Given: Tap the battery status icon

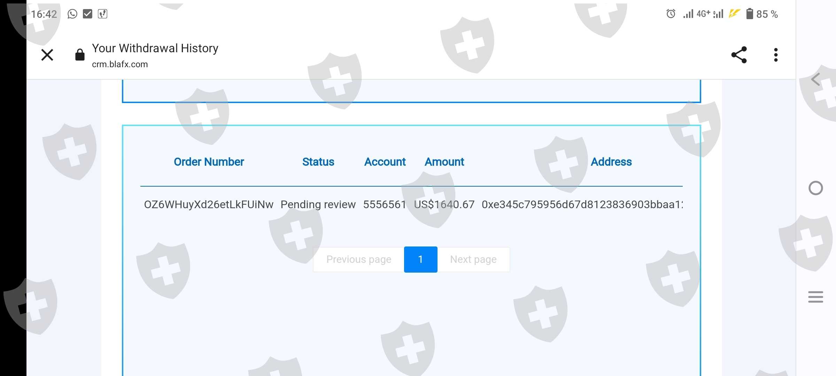Looking at the screenshot, I should point(750,14).
